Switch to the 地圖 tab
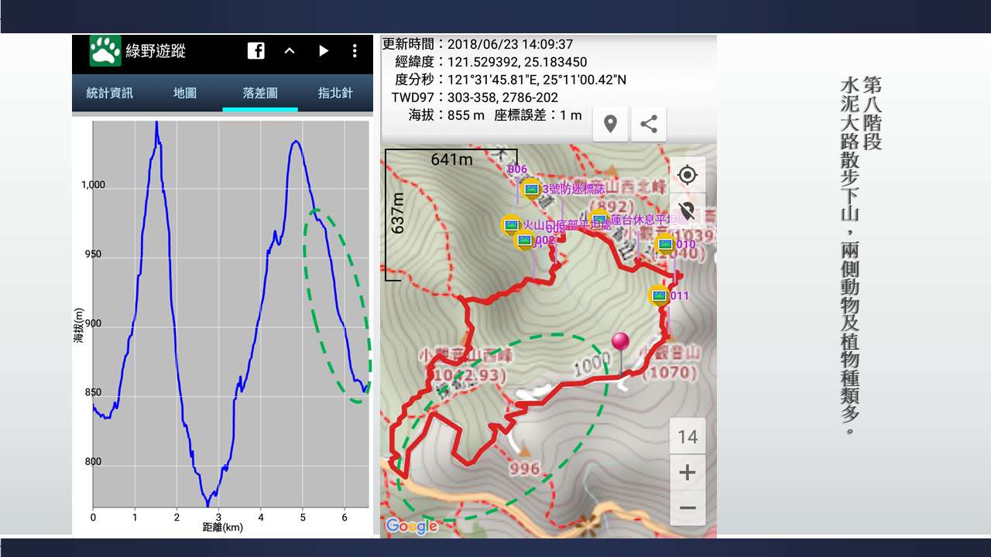991x557 pixels. coord(185,93)
